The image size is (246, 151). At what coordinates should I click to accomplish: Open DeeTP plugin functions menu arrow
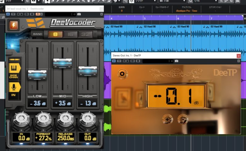239,61
